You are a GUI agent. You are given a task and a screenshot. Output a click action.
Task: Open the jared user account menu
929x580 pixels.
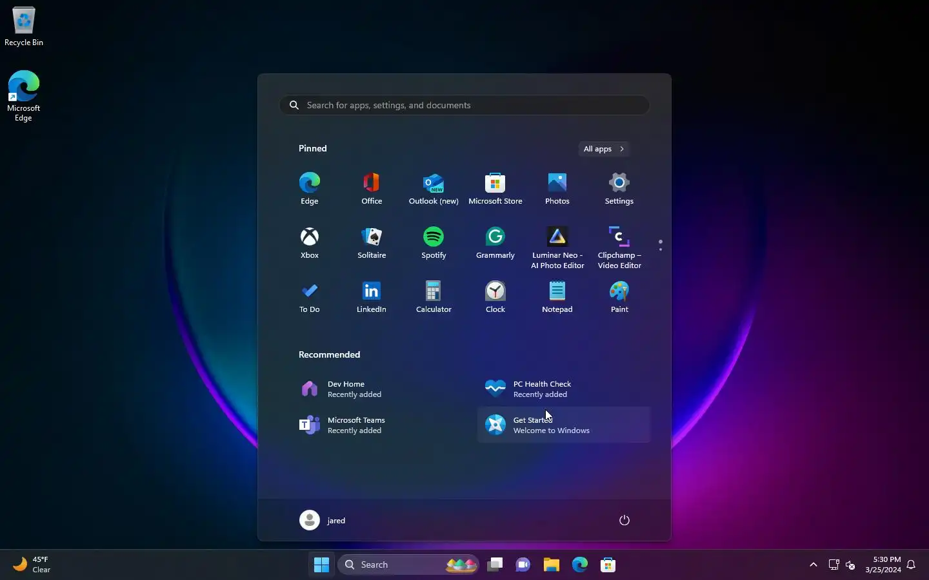click(323, 520)
